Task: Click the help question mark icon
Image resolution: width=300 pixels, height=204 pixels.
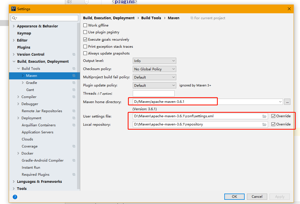Action: tap(15, 197)
